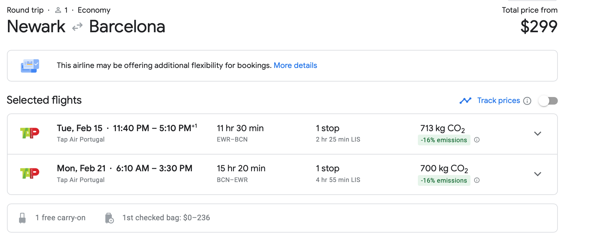Click the round trip swap arrows icon
Viewport: 592px width, 237px height.
pos(77,27)
